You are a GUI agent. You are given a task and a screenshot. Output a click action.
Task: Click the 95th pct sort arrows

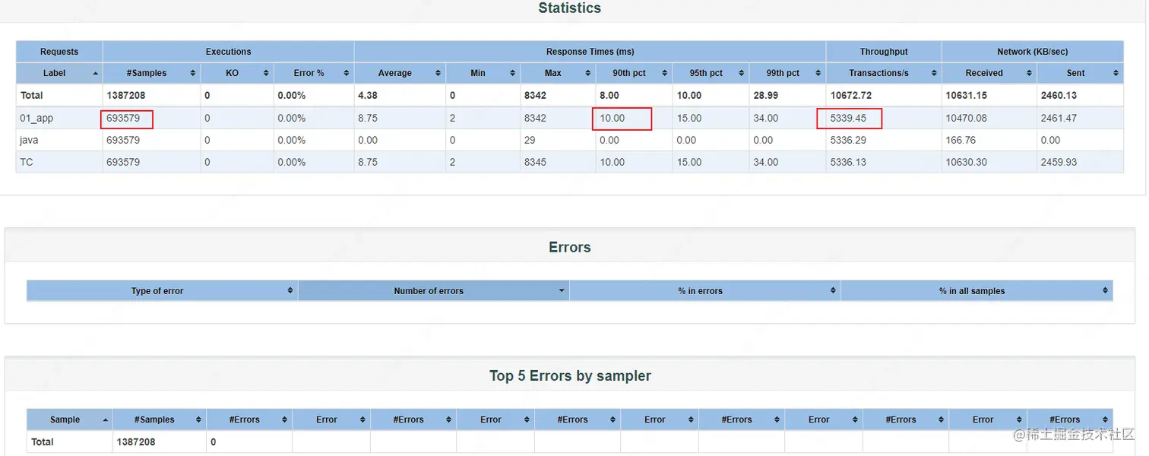click(x=740, y=73)
